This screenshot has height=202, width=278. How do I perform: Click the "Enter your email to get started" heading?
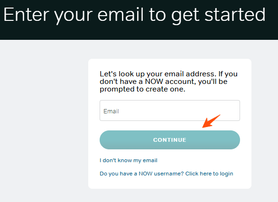pos(134,15)
